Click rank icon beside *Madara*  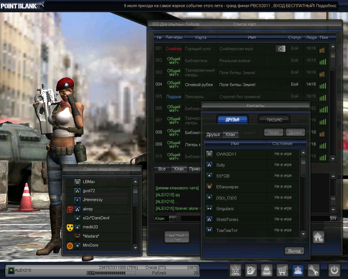point(77,236)
